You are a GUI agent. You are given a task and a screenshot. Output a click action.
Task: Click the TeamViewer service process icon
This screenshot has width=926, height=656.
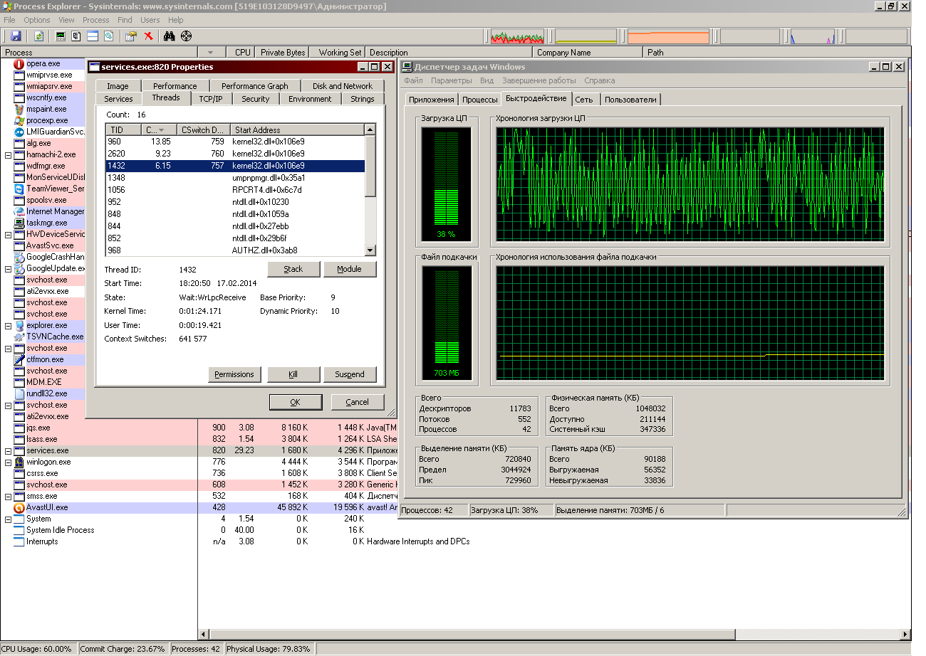click(19, 189)
